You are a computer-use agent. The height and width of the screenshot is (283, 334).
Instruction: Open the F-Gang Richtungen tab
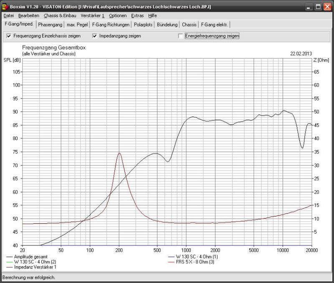click(x=111, y=25)
